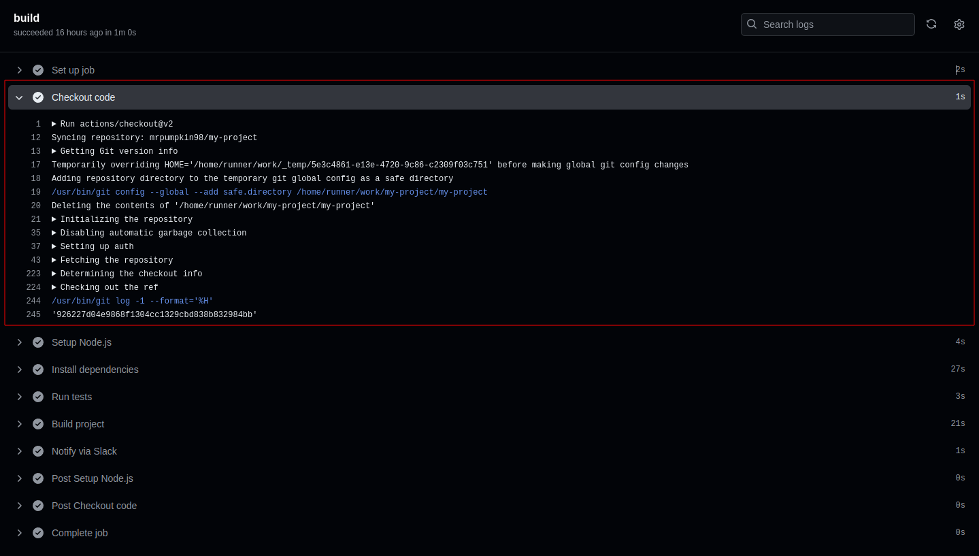The image size is (979, 556).
Task: Click the Notify via Slack step title
Action: click(84, 451)
